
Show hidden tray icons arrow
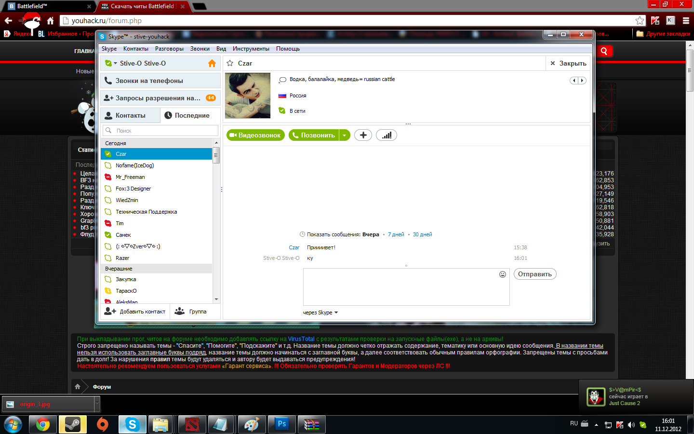click(x=596, y=425)
